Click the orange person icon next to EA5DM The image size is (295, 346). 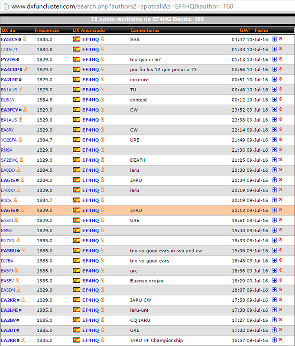coord(18,290)
